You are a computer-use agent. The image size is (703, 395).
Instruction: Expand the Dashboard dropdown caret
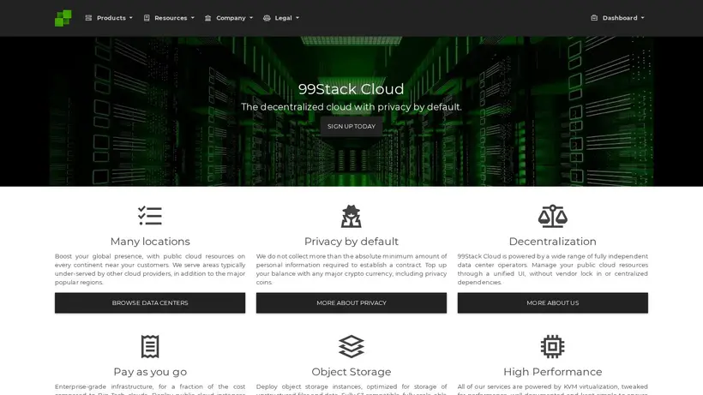(642, 18)
